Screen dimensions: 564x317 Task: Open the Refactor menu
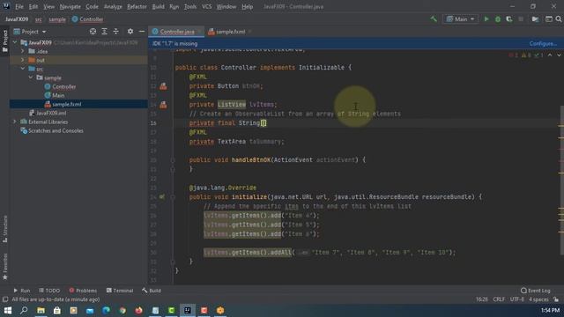[137, 6]
